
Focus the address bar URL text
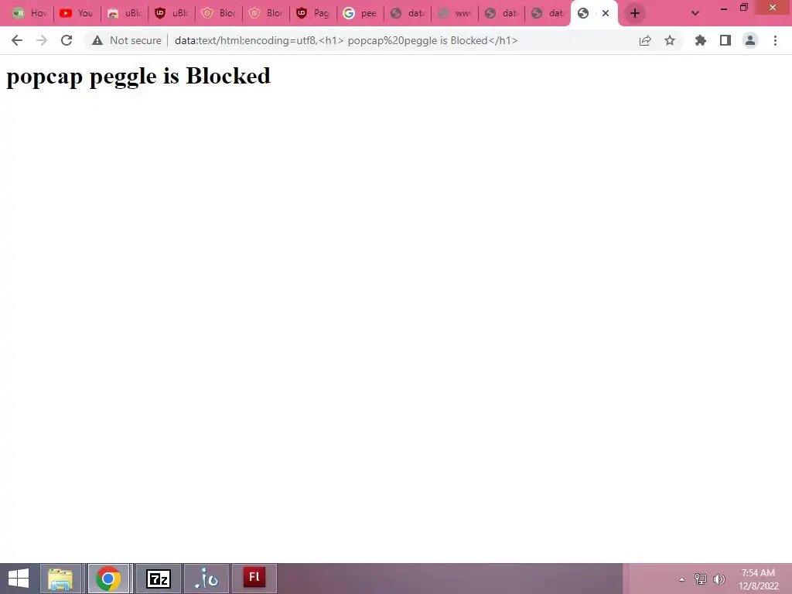[346, 40]
